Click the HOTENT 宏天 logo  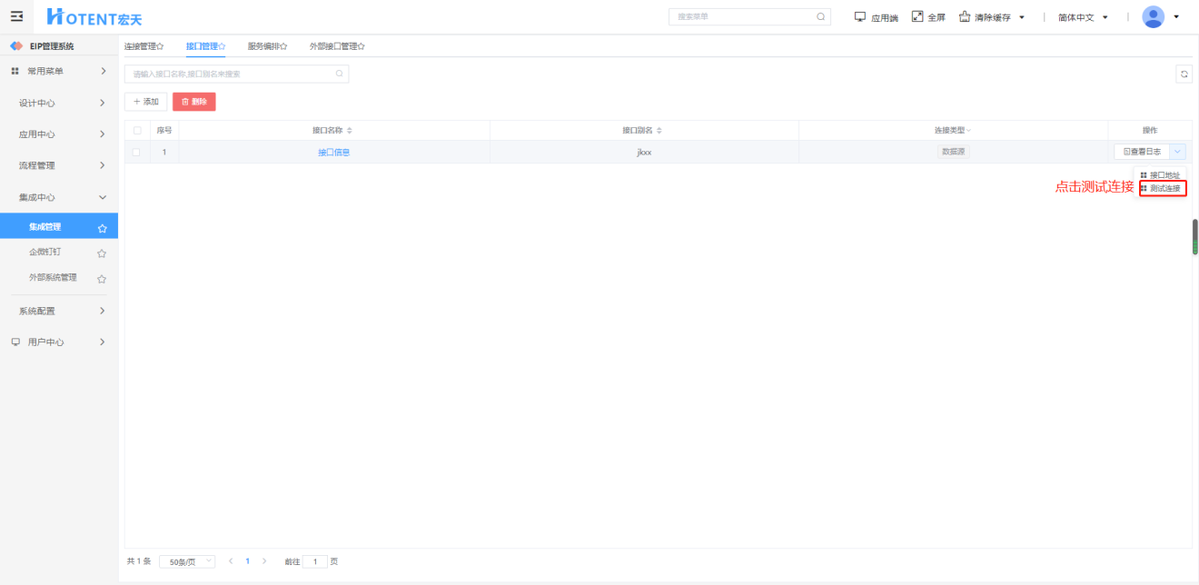(x=94, y=16)
